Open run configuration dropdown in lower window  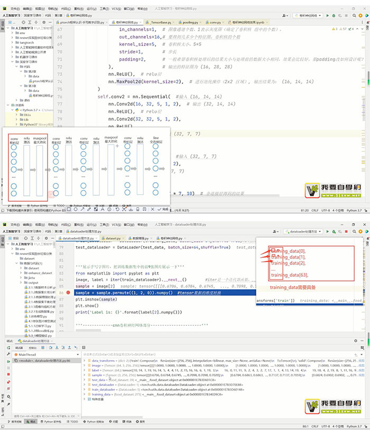click(303, 231)
